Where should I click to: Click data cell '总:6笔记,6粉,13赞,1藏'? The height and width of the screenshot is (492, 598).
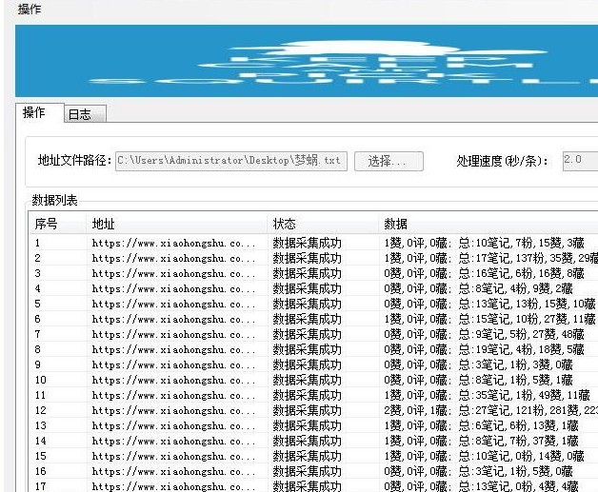pos(519,425)
